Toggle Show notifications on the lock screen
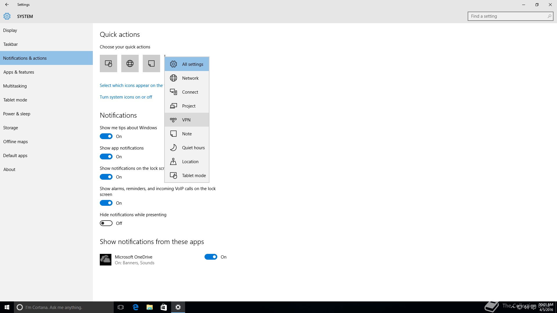The image size is (557, 313). [106, 177]
